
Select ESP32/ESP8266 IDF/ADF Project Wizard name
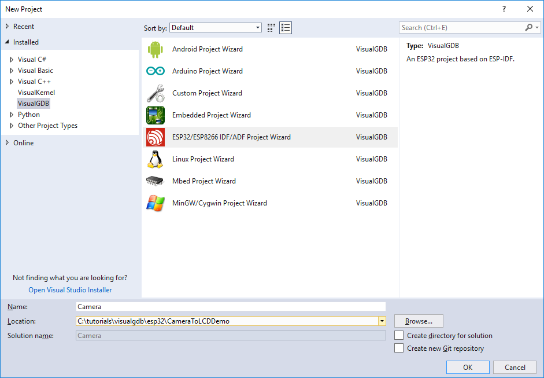point(231,137)
